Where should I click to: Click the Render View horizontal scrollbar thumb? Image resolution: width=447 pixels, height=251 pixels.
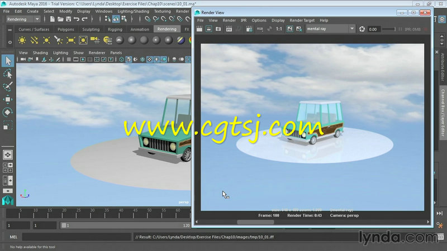[255, 222]
